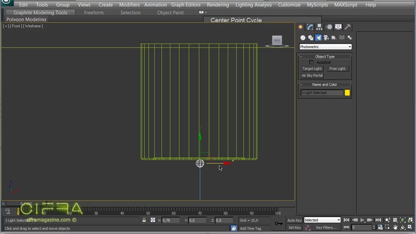Open Time Configuration icon
Viewport: 416px width, 234px height.
tap(380, 227)
